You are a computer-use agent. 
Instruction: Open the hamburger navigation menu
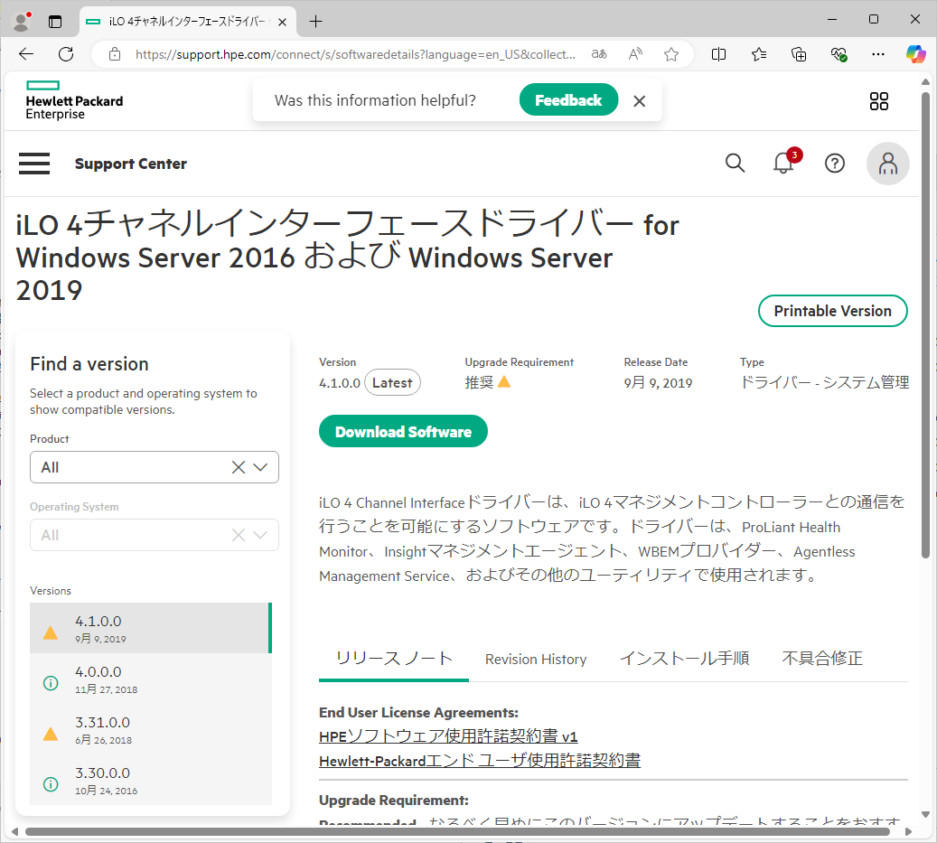(x=34, y=164)
